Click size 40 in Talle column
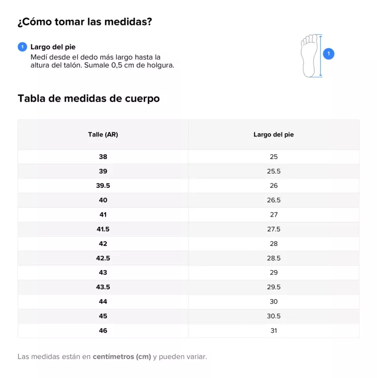This screenshot has height=378, width=377. coord(103,200)
